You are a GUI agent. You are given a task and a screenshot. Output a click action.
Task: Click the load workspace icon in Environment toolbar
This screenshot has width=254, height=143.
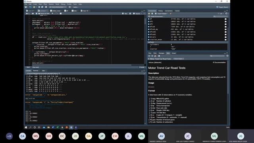point(149,14)
